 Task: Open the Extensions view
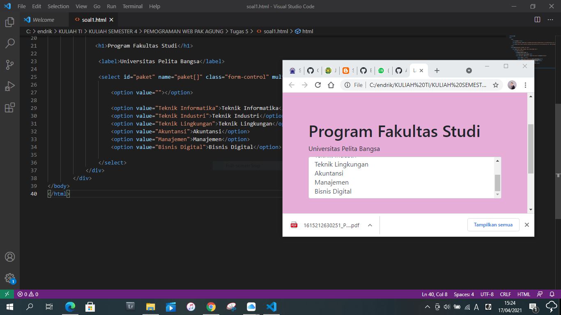[x=10, y=107]
